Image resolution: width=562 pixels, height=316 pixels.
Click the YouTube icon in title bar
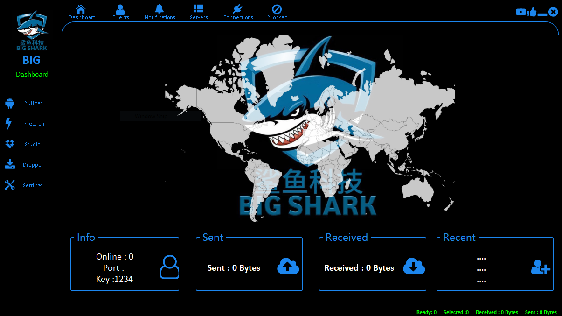click(x=520, y=12)
